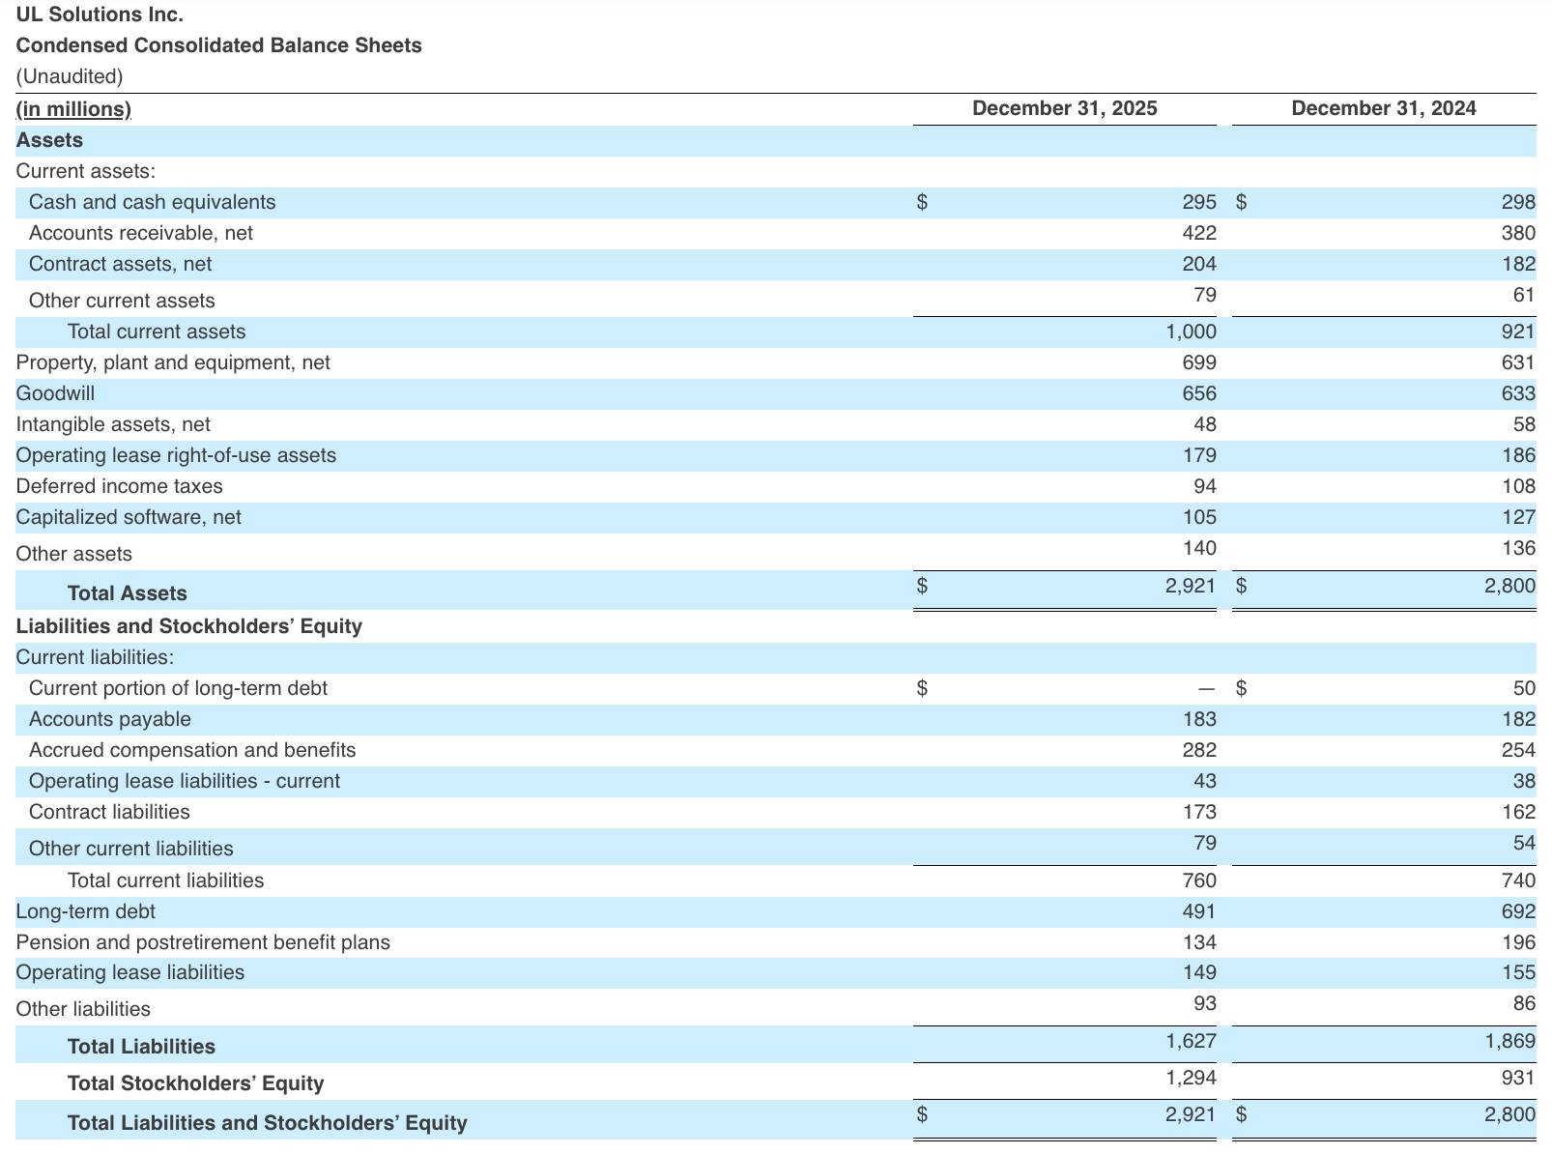The height and width of the screenshot is (1154, 1552).
Task: Click the (in millions) label
Action: (x=72, y=108)
